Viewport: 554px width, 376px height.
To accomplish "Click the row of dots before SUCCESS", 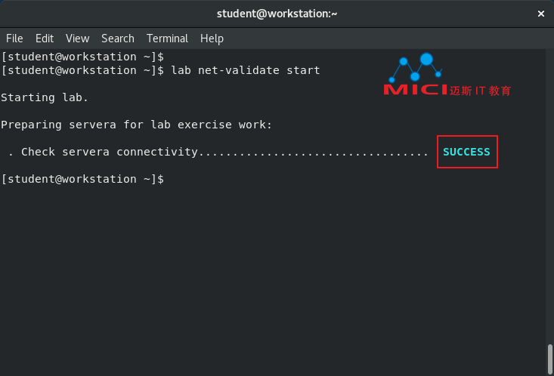I will (314, 153).
